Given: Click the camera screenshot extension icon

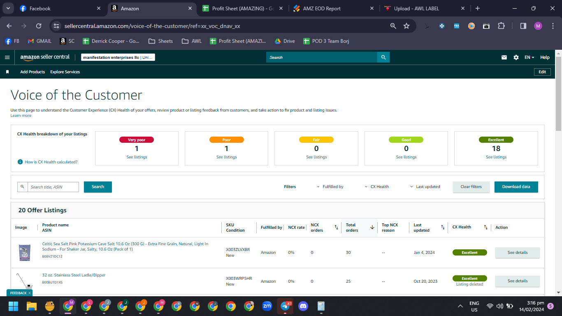Looking at the screenshot, I should 486,26.
